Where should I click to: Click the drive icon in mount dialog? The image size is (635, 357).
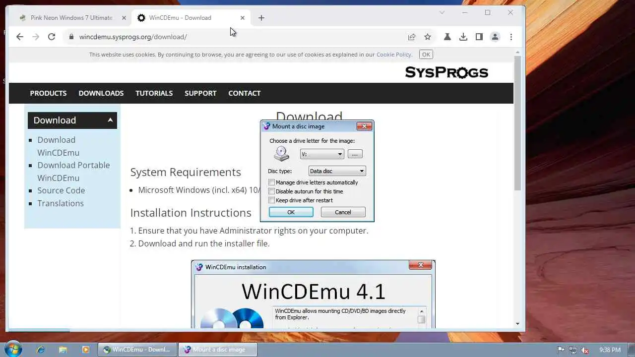click(281, 154)
